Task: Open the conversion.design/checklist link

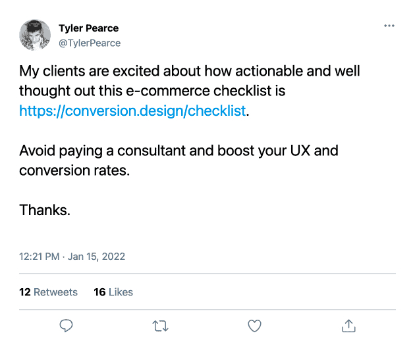Action: click(132, 111)
